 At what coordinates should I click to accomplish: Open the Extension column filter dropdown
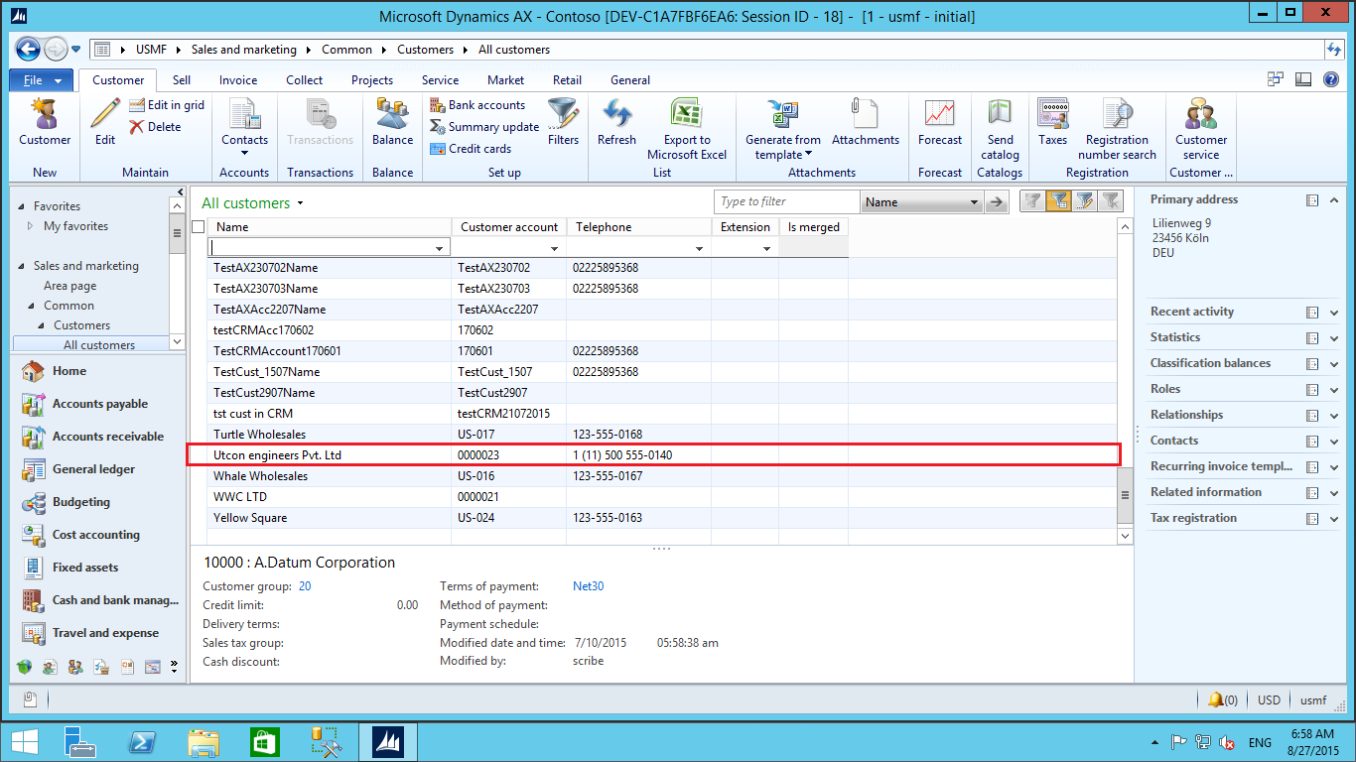click(767, 248)
